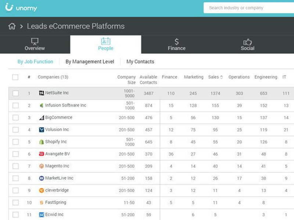Open the Shopify Inc company link
Image resolution: width=294 pixels, height=220 pixels.
pos(56,142)
